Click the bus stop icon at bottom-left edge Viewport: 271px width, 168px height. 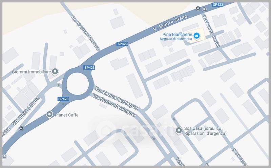pyautogui.click(x=4, y=156)
